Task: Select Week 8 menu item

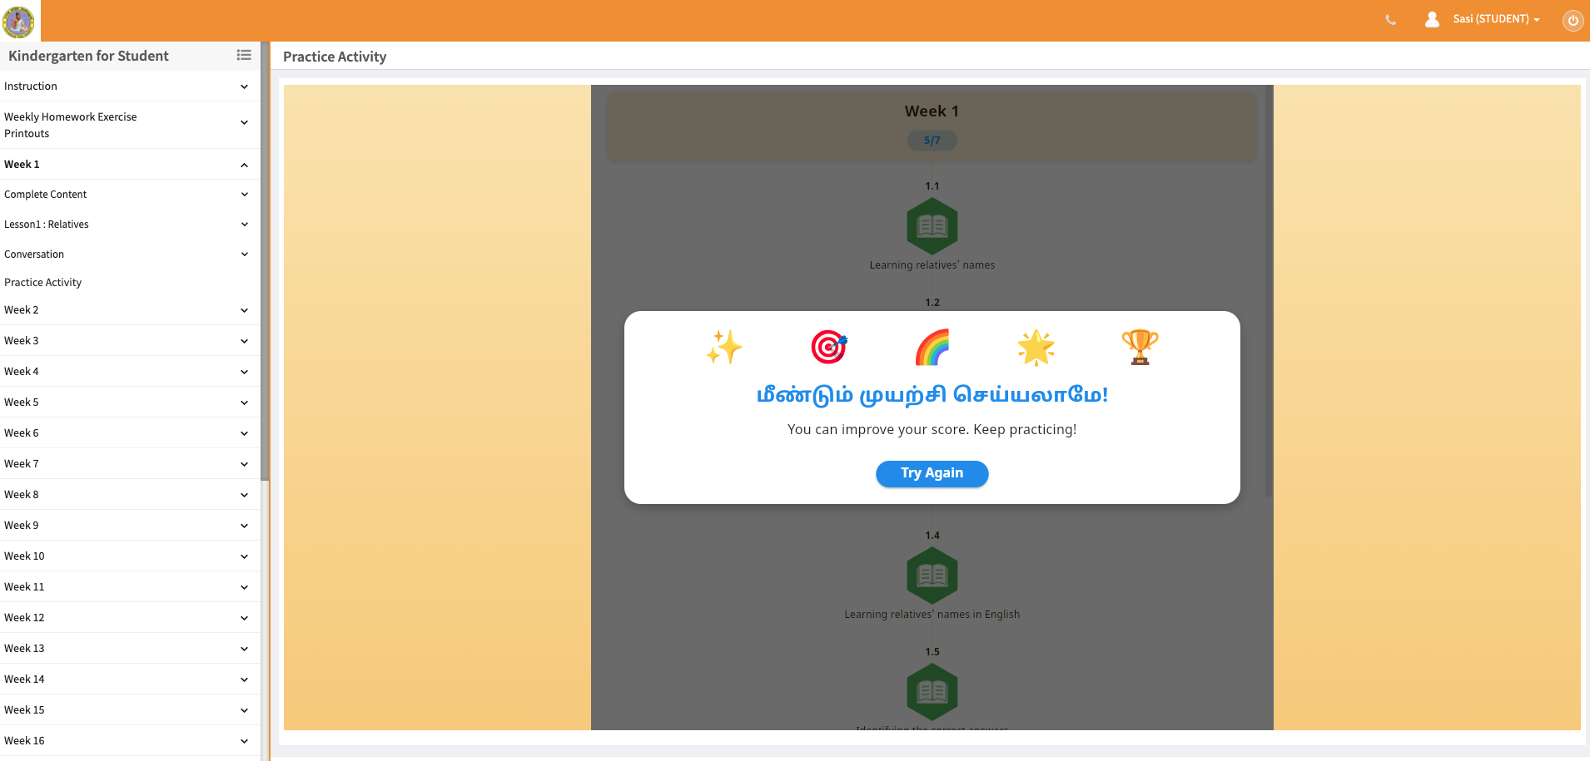Action: pyautogui.click(x=130, y=495)
